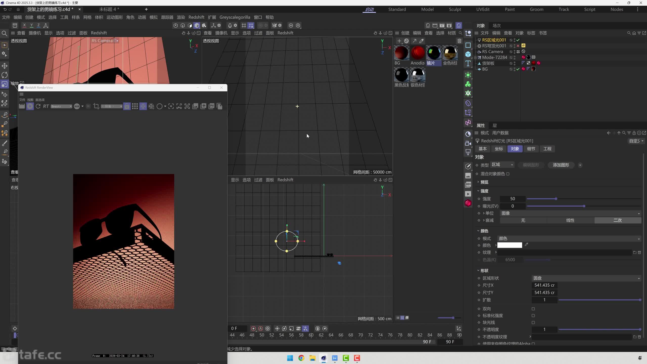Screen dimensions: 647x364
Task: Enable the 双向 checkbox
Action: point(533,309)
